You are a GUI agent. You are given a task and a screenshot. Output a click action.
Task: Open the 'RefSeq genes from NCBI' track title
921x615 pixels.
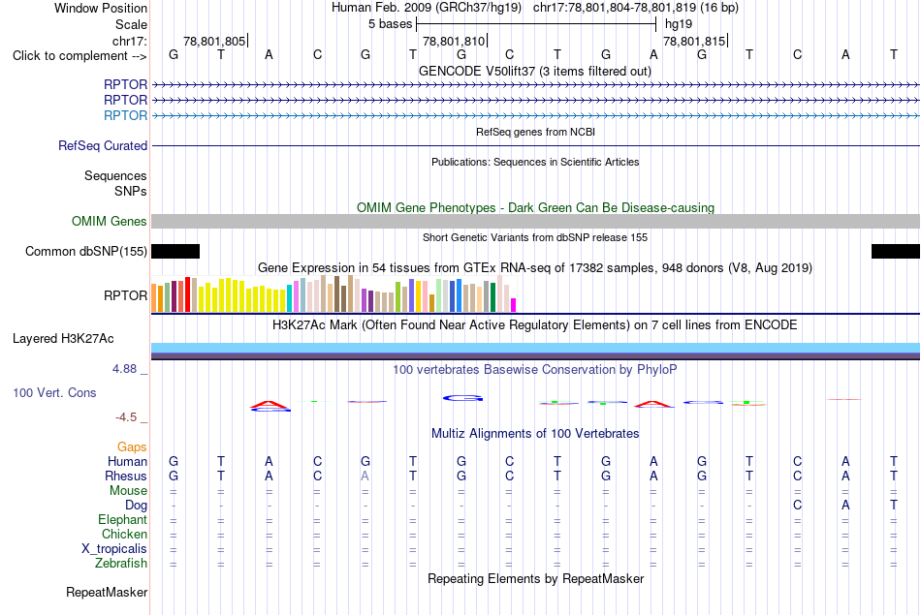point(535,132)
